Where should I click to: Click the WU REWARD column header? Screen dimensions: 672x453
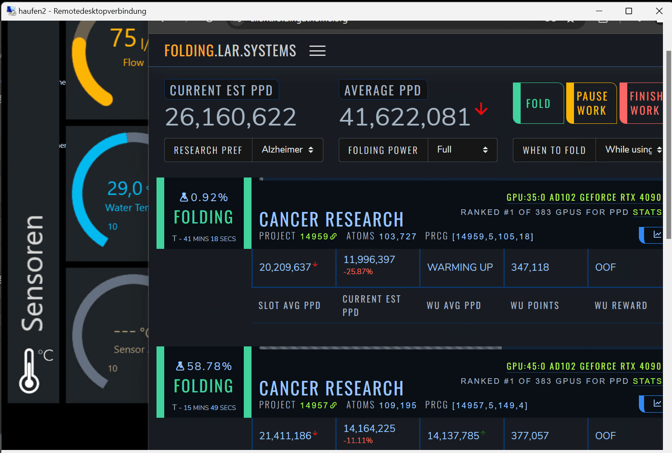[x=621, y=306]
